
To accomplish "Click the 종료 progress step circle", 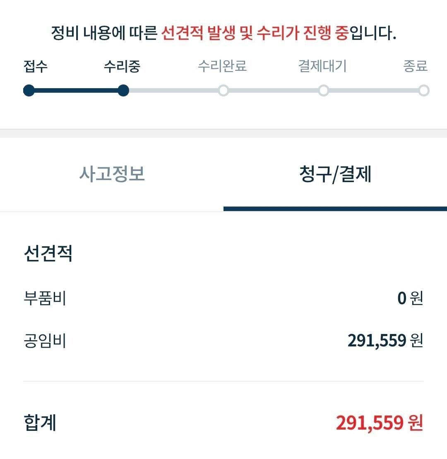I will tap(423, 91).
